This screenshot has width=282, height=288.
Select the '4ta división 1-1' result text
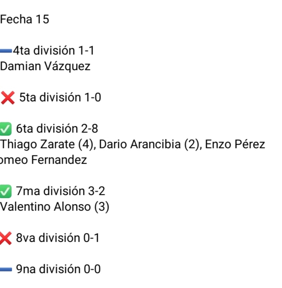point(53,51)
